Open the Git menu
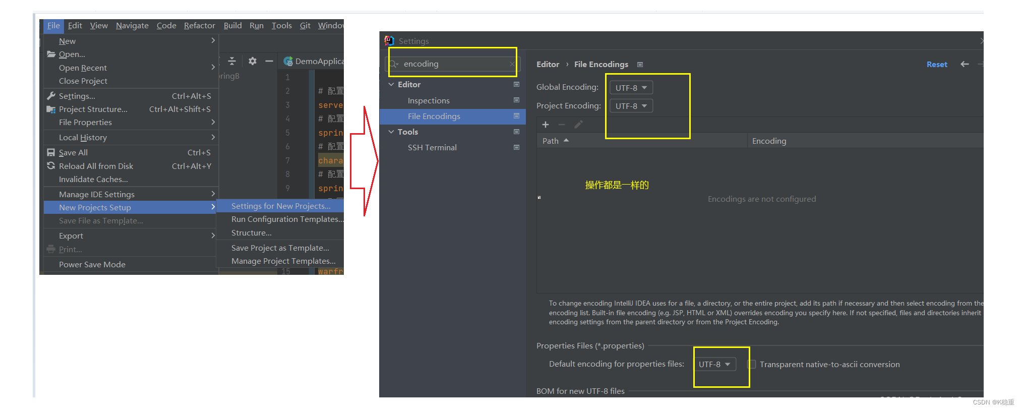 coord(305,26)
